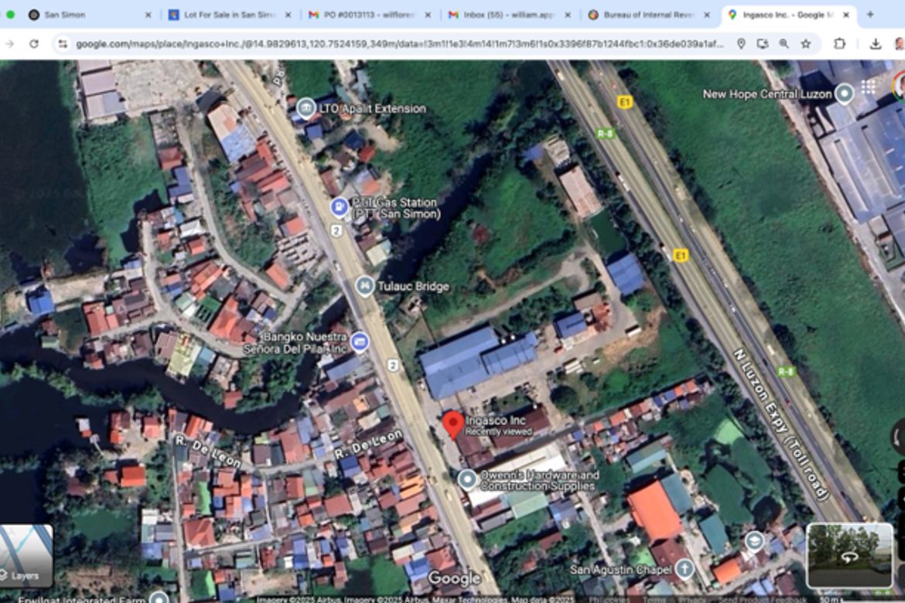
Task: Open the Layers map type button
Action: 26,555
